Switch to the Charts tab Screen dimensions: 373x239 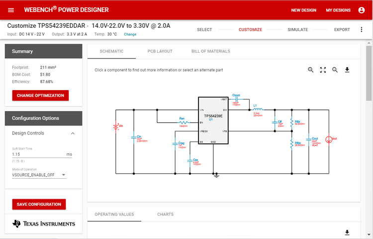click(165, 214)
